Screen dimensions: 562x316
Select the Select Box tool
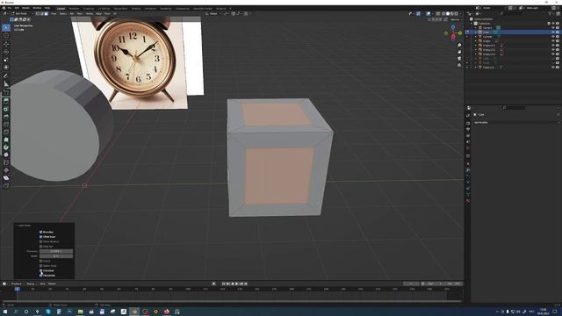coord(6,27)
